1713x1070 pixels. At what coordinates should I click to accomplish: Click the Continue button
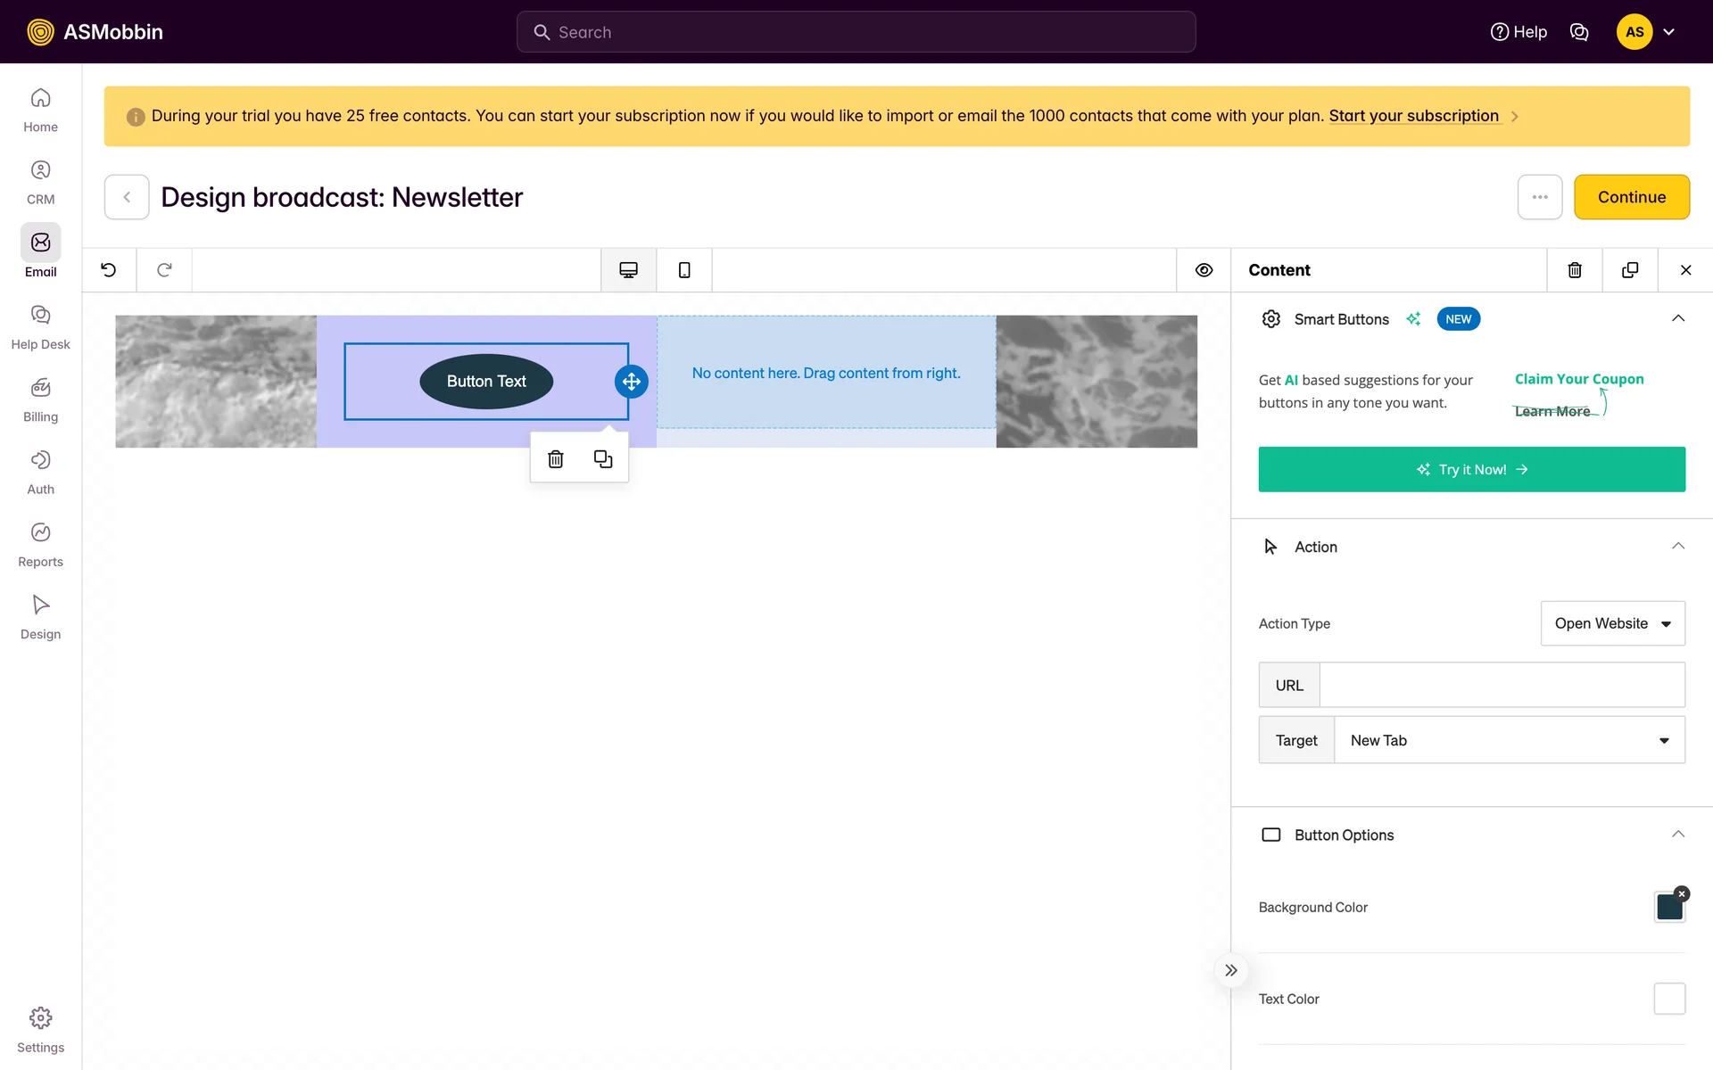click(x=1631, y=197)
